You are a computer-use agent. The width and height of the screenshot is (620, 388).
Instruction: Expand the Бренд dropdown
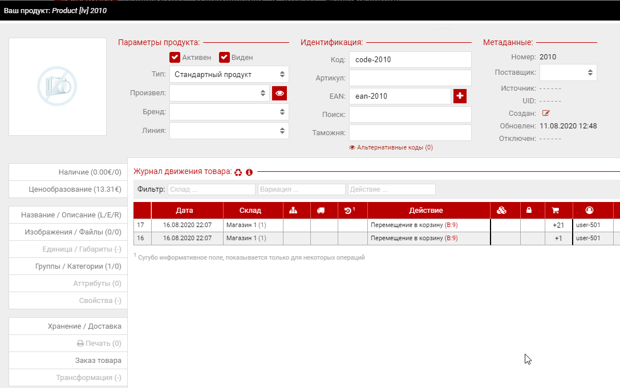(x=229, y=112)
